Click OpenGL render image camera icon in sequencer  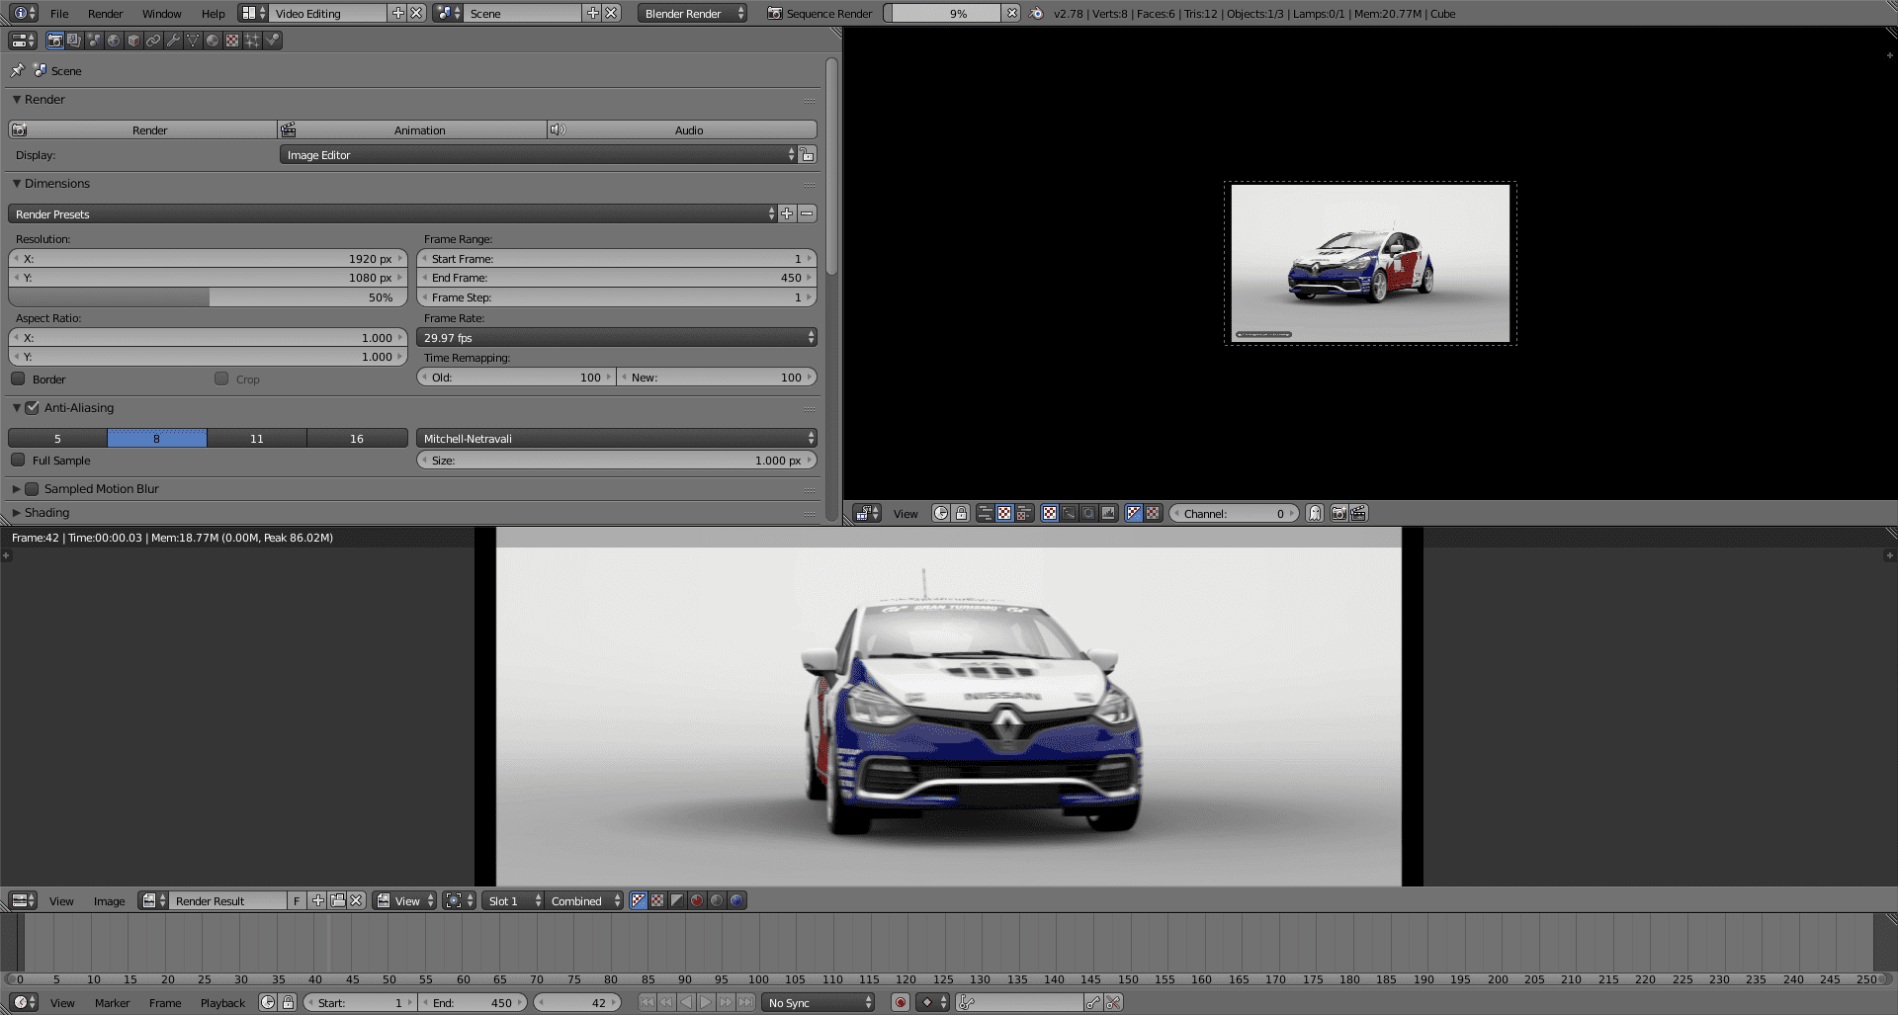click(1338, 513)
